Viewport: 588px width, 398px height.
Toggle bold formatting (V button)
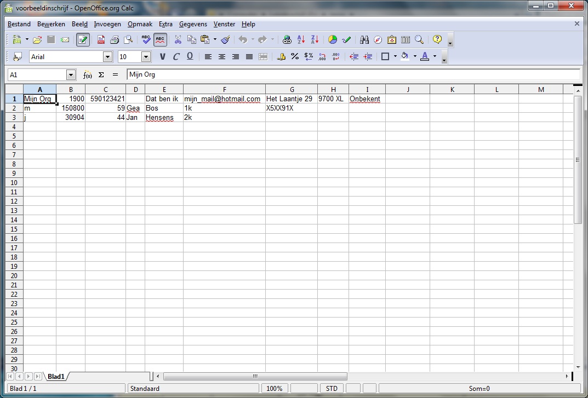162,56
